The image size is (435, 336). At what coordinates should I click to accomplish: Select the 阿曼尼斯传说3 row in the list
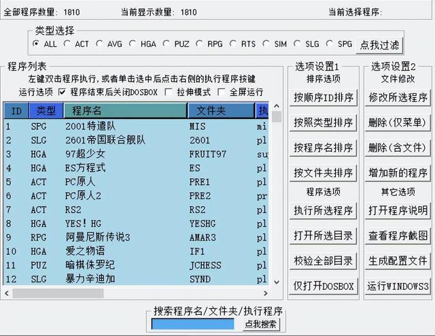(x=98, y=237)
